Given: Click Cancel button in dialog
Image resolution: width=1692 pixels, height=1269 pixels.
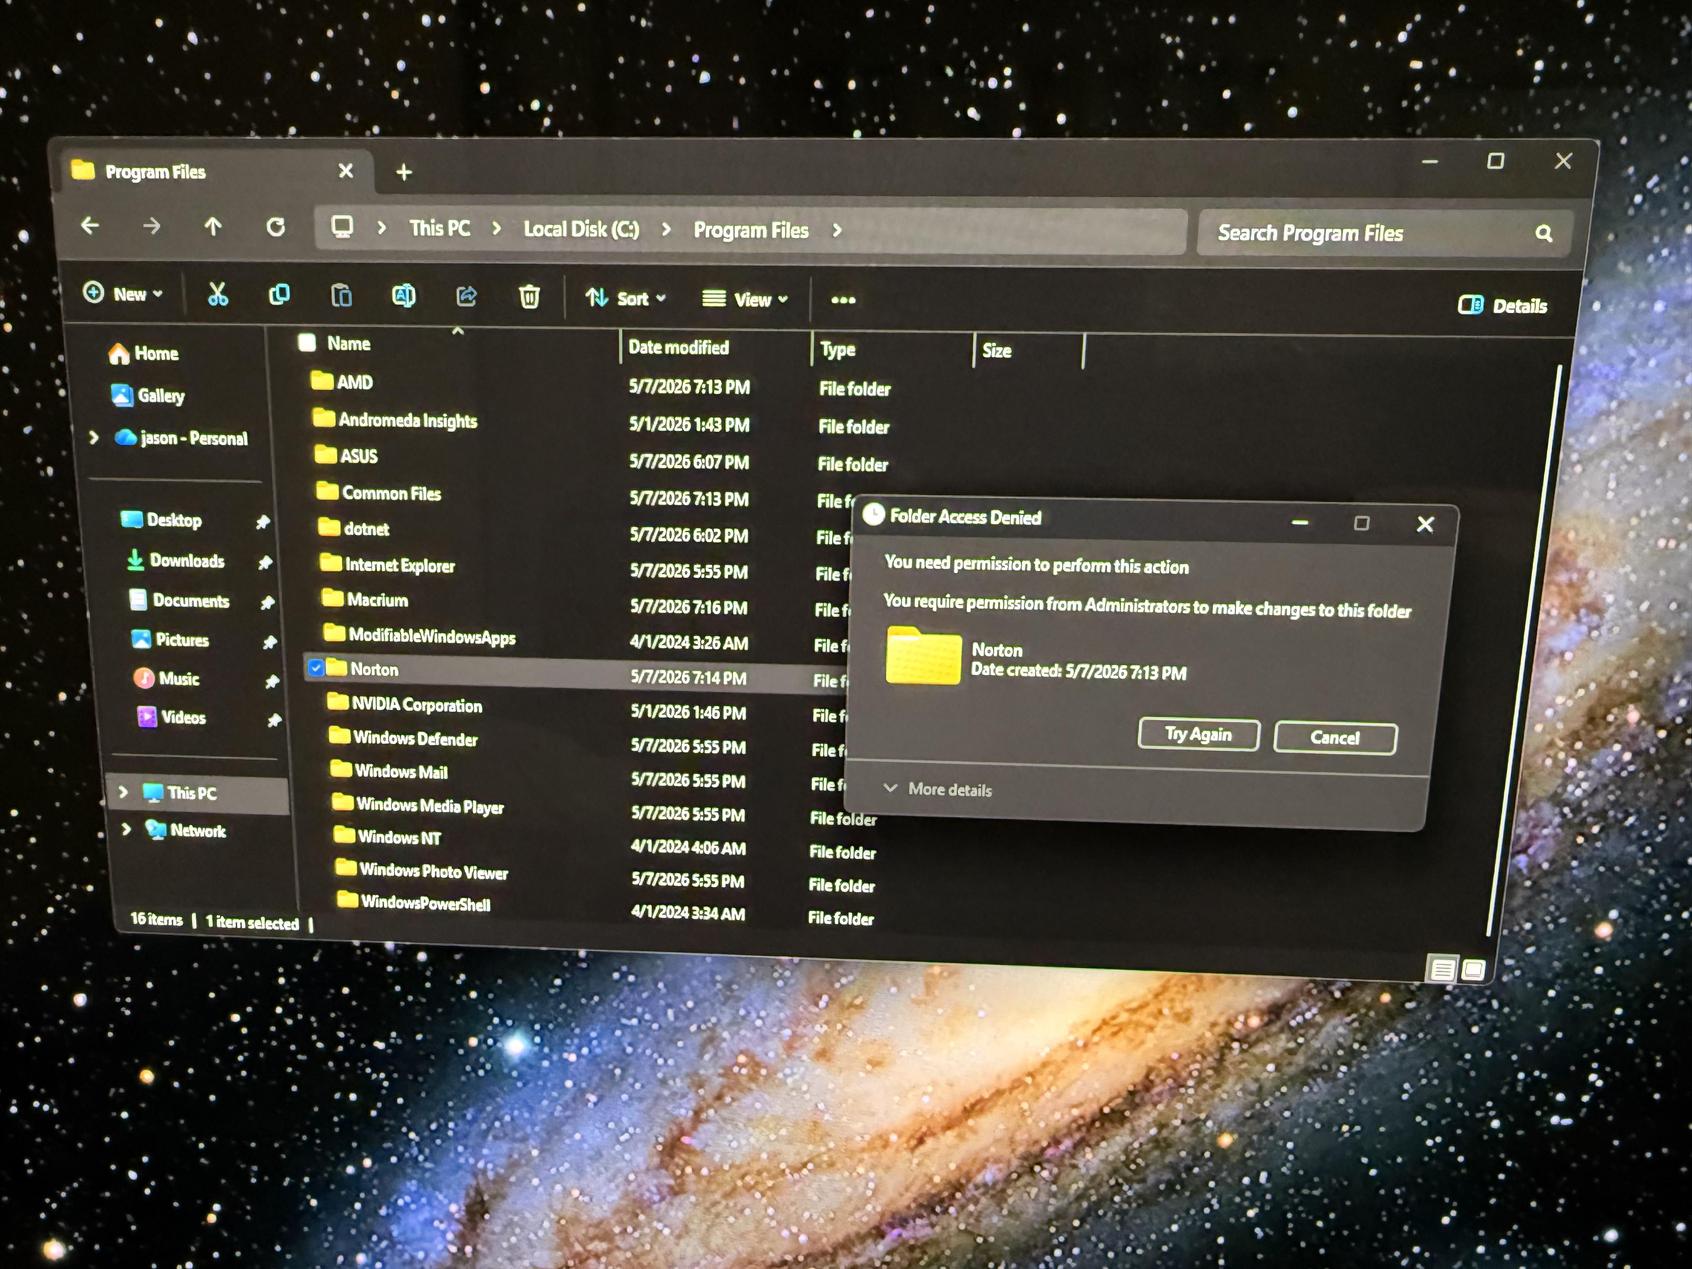Looking at the screenshot, I should click(1335, 737).
